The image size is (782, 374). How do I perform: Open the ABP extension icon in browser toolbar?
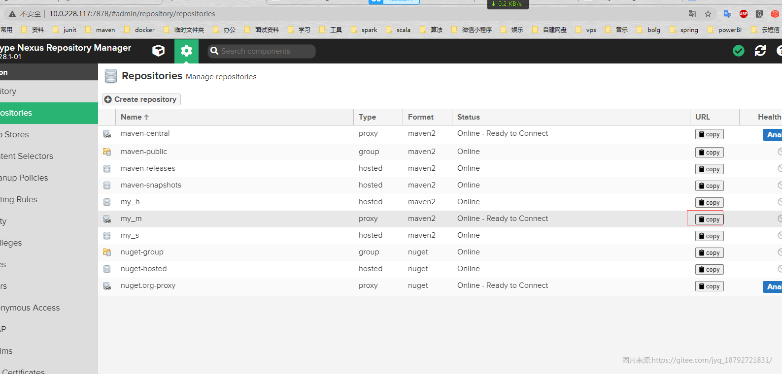(744, 14)
